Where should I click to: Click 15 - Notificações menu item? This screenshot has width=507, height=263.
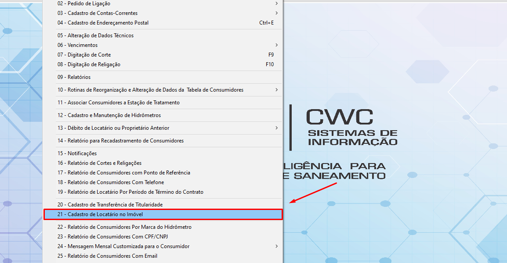[77, 153]
